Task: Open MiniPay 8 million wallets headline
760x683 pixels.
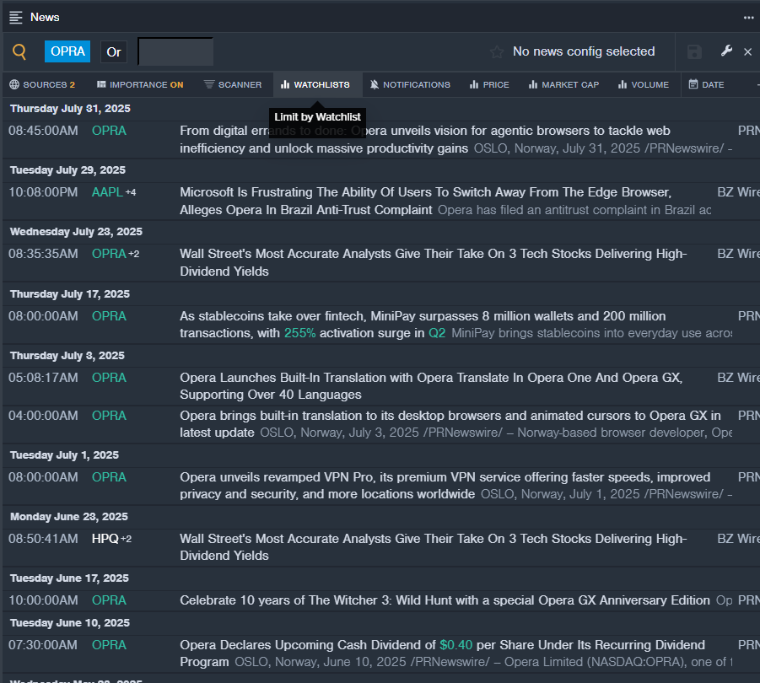Action: (x=423, y=325)
